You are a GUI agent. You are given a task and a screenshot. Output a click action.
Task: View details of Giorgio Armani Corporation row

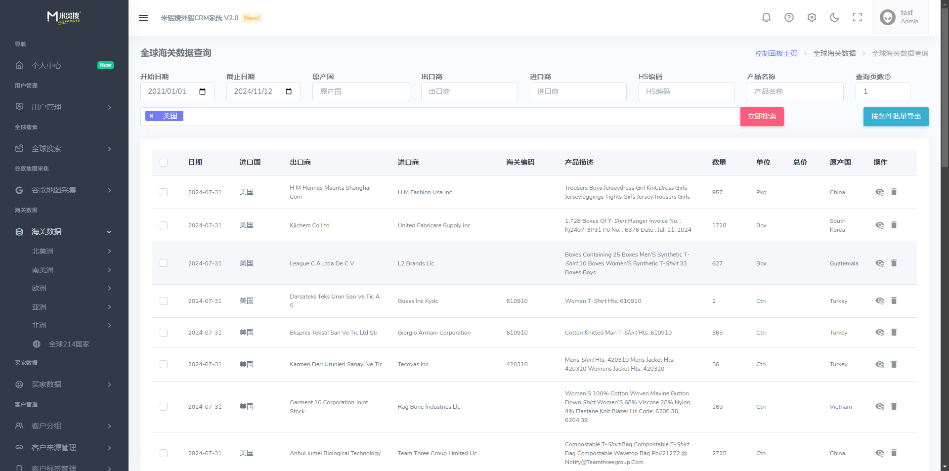(x=880, y=333)
